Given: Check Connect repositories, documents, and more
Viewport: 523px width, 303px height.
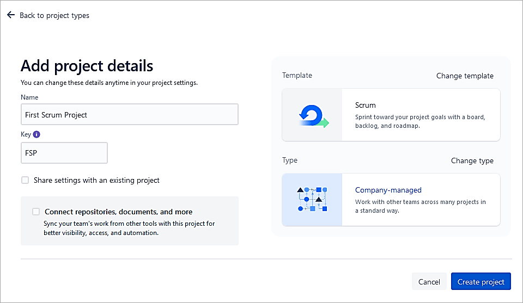Looking at the screenshot, I should (36, 212).
